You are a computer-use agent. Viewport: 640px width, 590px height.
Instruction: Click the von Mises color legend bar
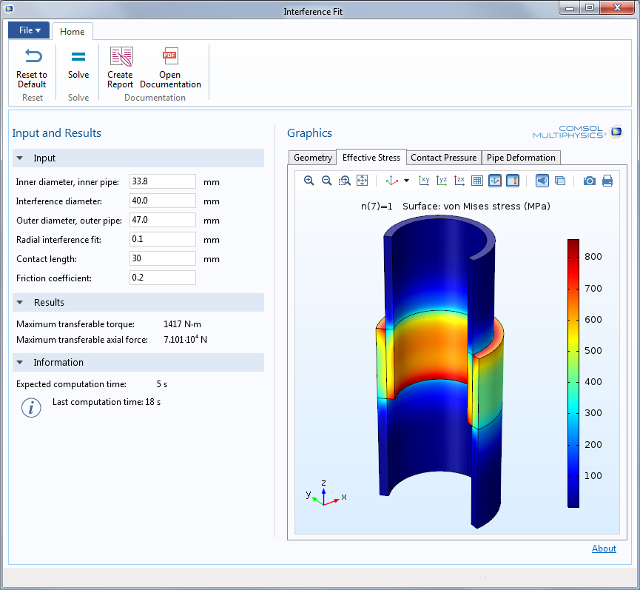[x=573, y=373]
